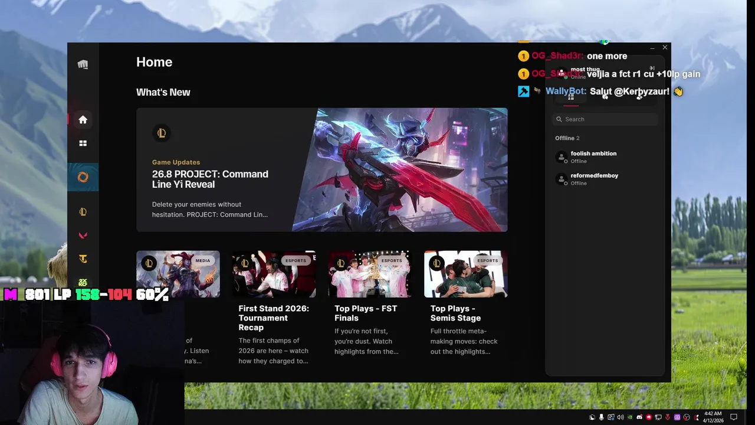Image resolution: width=755 pixels, height=425 pixels.
Task: Open the 2XKO sidebar icon
Action: pyautogui.click(x=83, y=283)
